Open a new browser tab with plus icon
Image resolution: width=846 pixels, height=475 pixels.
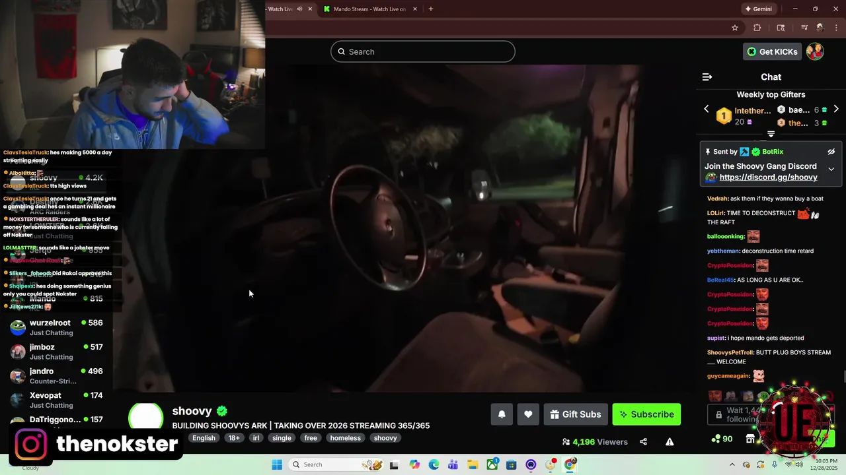431,9
